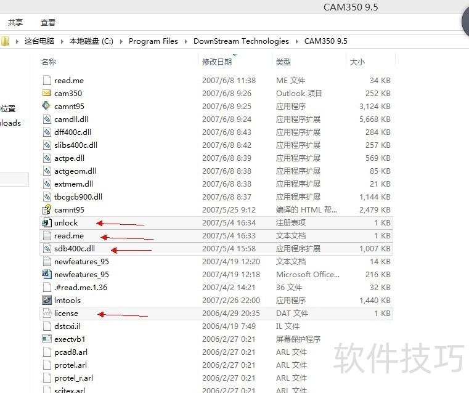469x393 pixels.
Task: Click size 3,124 KB of camnt95 application
Action: pyautogui.click(x=375, y=106)
